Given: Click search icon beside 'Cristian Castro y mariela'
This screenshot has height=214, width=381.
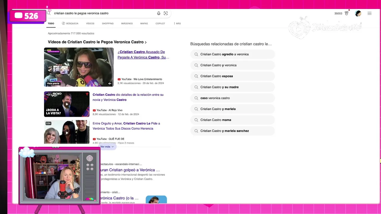Looking at the screenshot, I should click(196, 109).
